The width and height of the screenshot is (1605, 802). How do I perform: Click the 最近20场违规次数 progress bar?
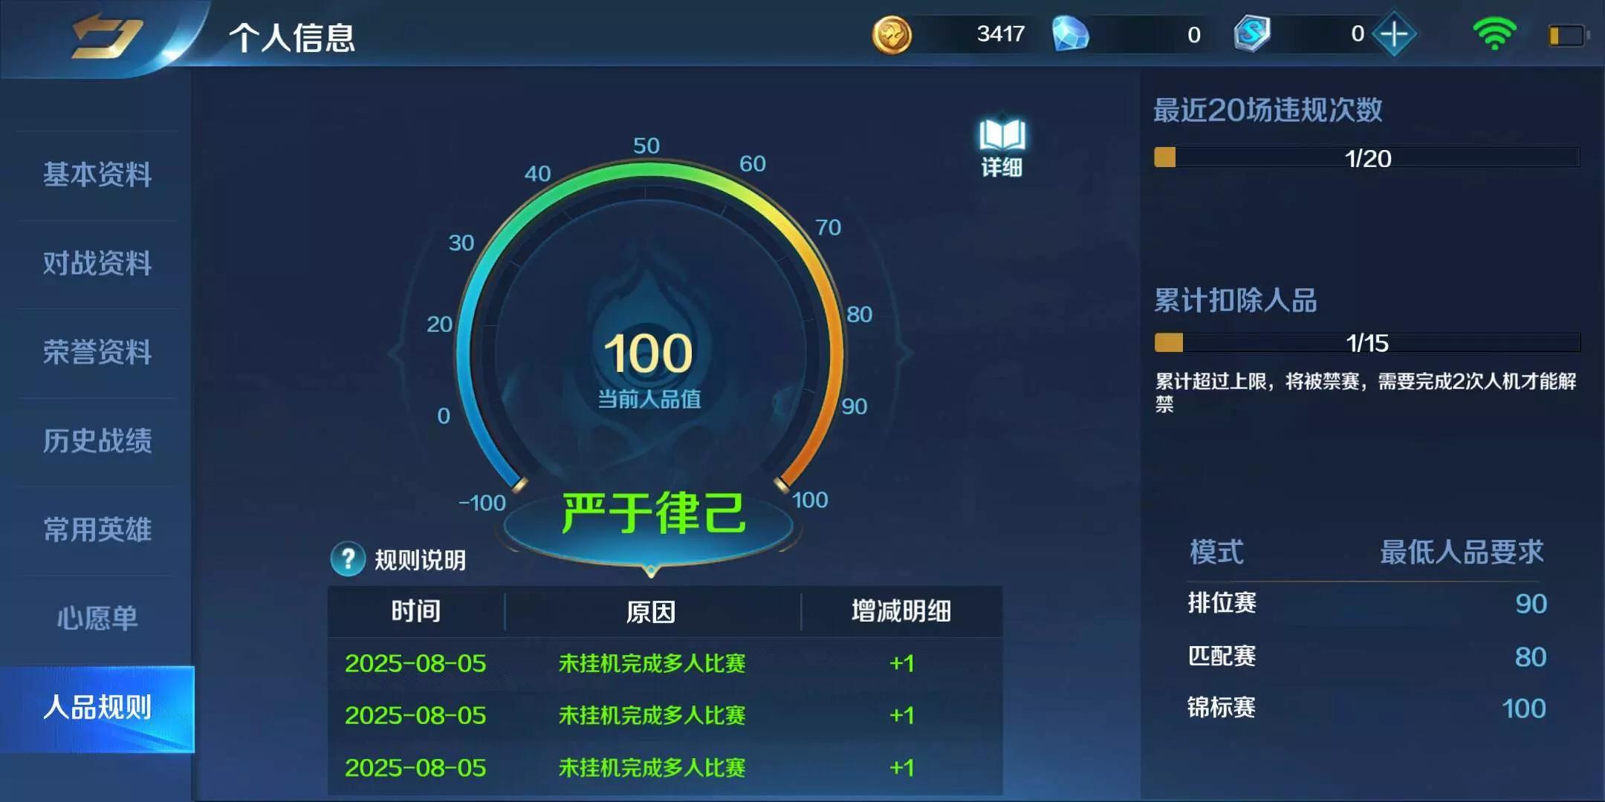[x=1366, y=157]
